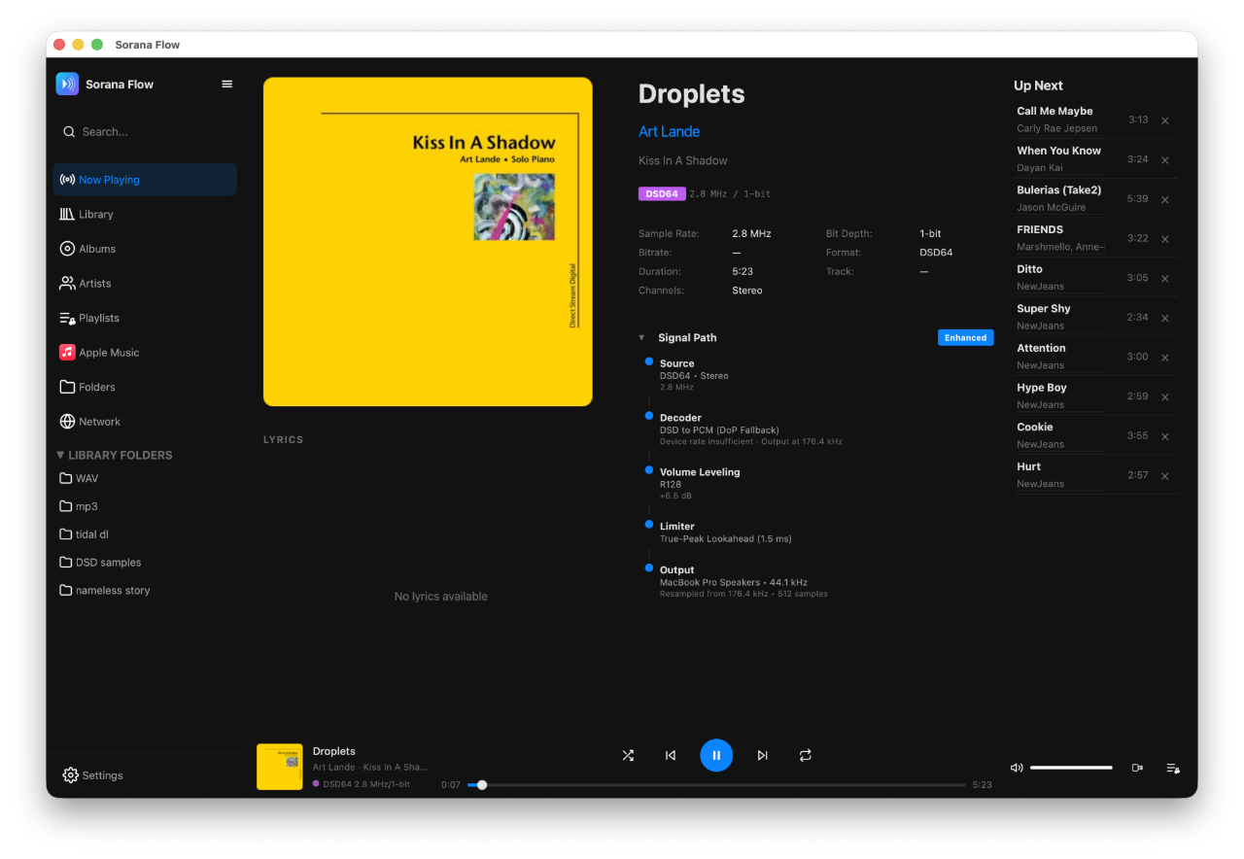Go to Apple Music in sidebar
This screenshot has width=1244, height=859.
(109, 353)
